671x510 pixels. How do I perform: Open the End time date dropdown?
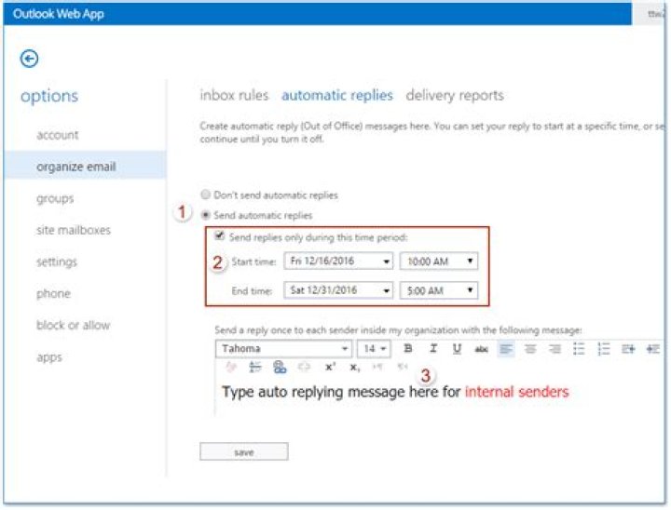pyautogui.click(x=338, y=290)
